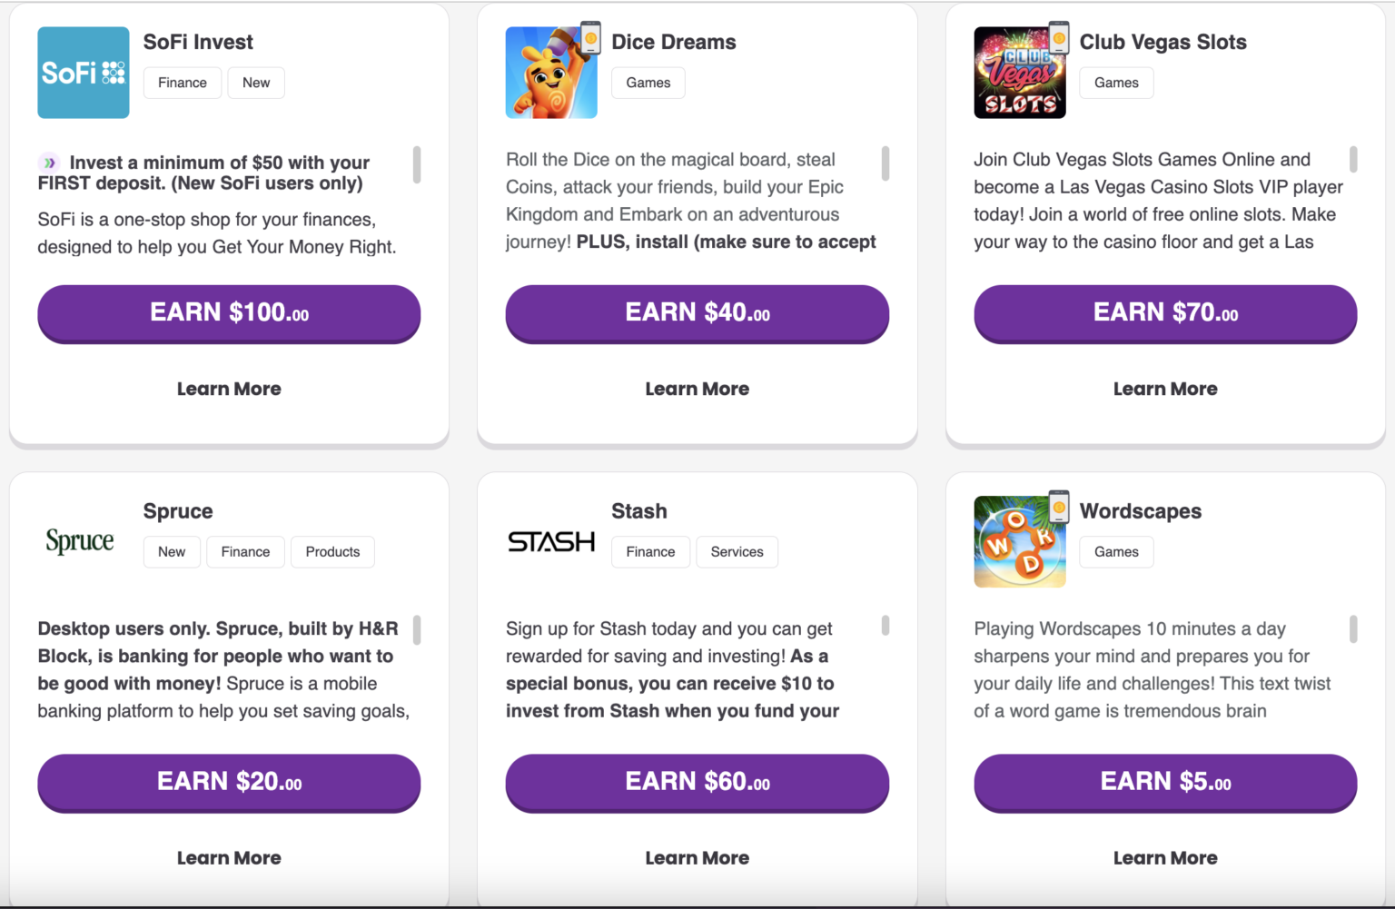Screen dimensions: 1395x909
Task: Select the Stash logo
Action: pos(550,540)
